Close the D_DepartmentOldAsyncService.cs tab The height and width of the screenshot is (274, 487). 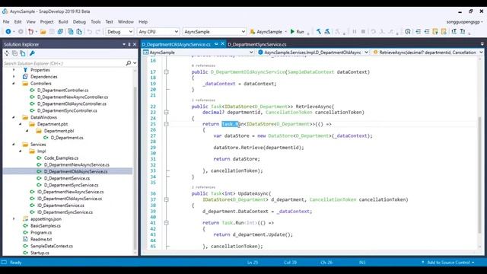click(223, 44)
